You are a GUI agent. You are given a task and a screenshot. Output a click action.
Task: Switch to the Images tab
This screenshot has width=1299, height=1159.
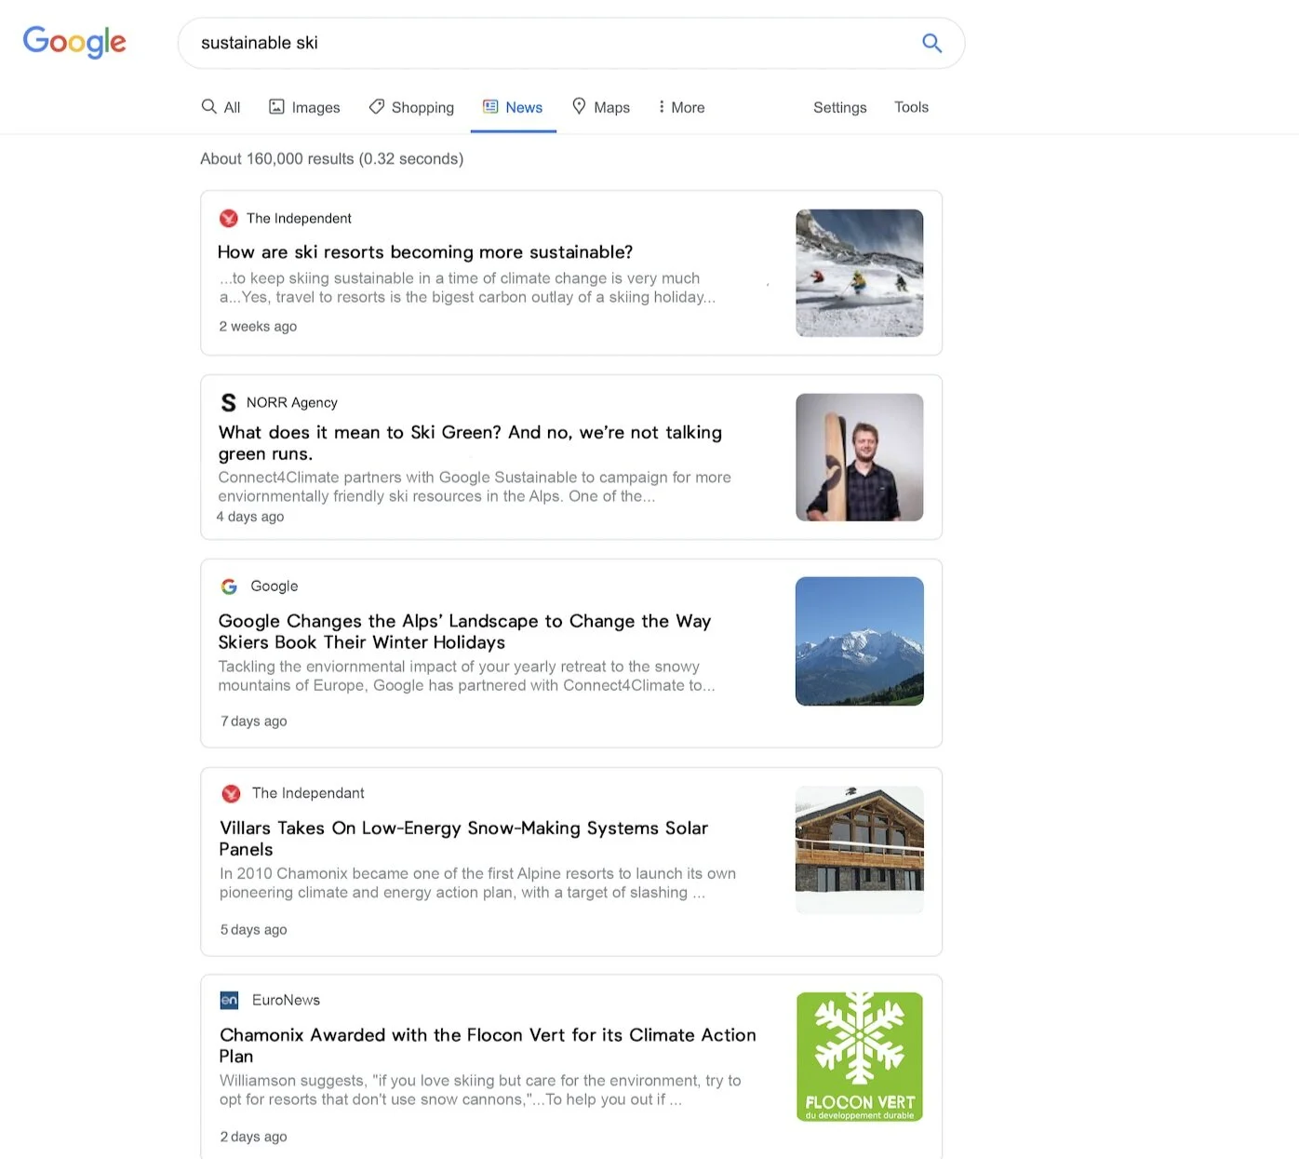tap(304, 107)
